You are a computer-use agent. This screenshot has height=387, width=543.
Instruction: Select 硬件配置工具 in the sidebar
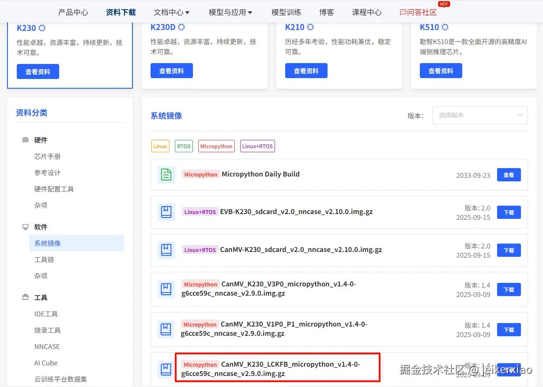(54, 189)
